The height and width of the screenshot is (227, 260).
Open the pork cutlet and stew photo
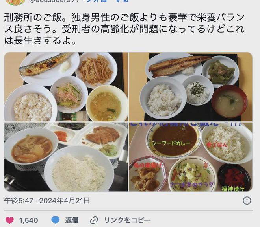[66, 157]
